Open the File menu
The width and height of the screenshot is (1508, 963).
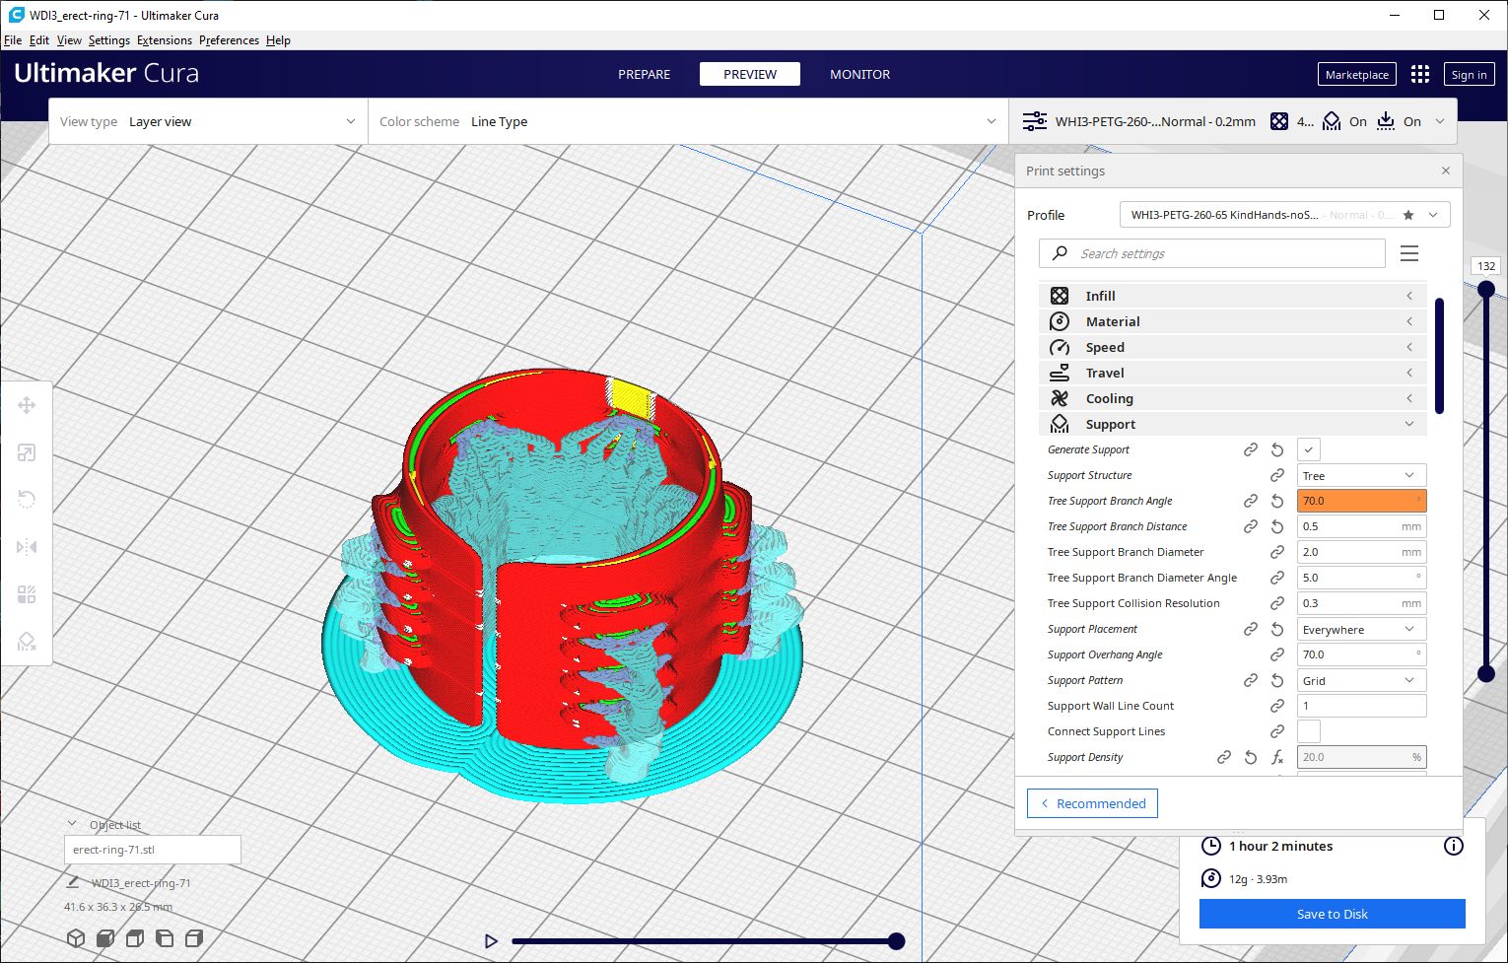point(13,40)
